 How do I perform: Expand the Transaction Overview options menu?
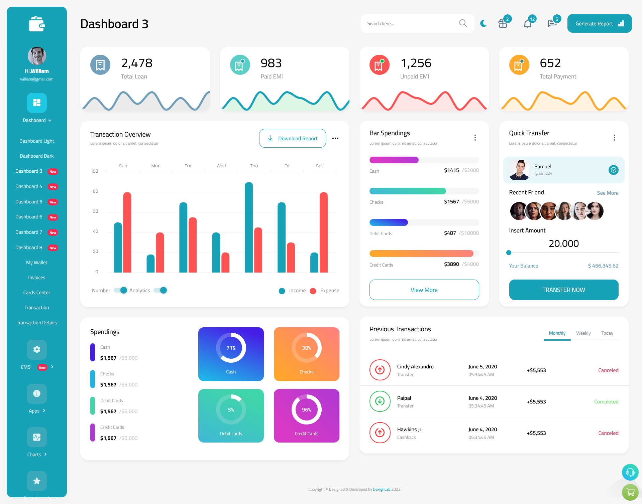(x=335, y=138)
